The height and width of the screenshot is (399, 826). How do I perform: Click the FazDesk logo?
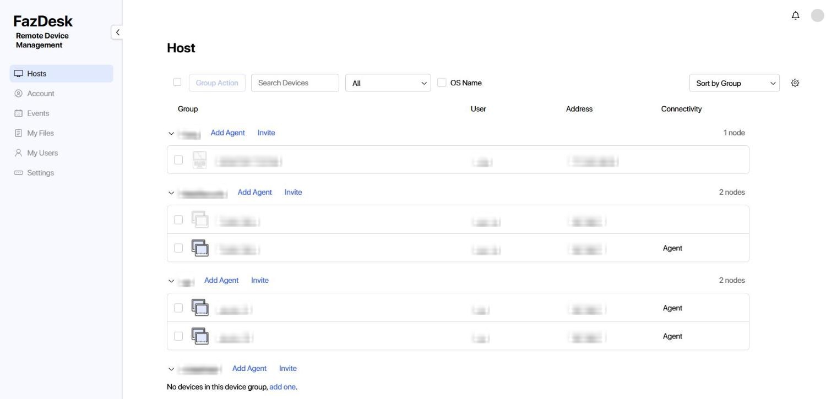click(43, 21)
